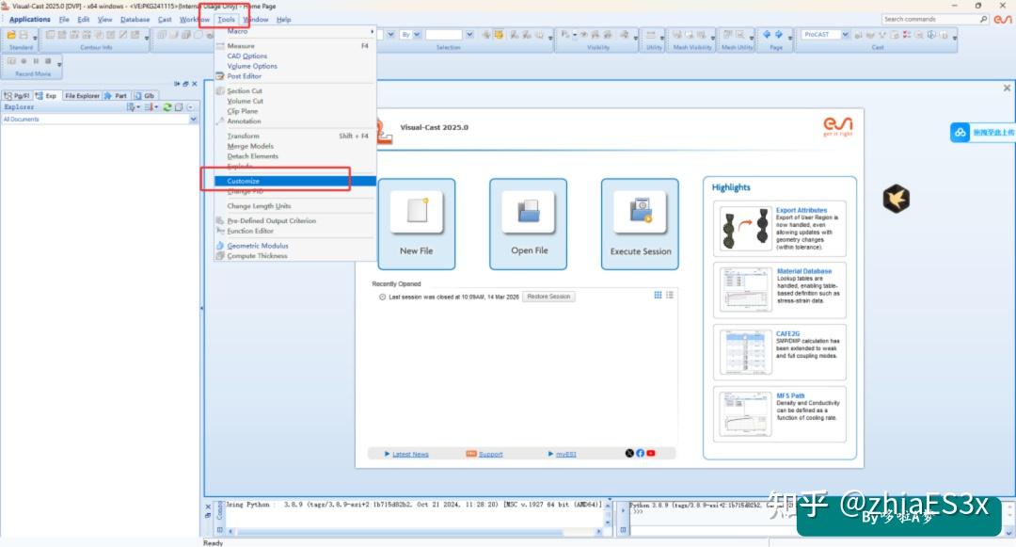This screenshot has width=1016, height=547.
Task: Close the Explorer panel
Action: pyautogui.click(x=195, y=84)
